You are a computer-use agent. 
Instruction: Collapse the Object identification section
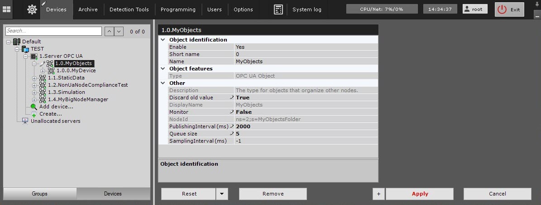point(163,40)
